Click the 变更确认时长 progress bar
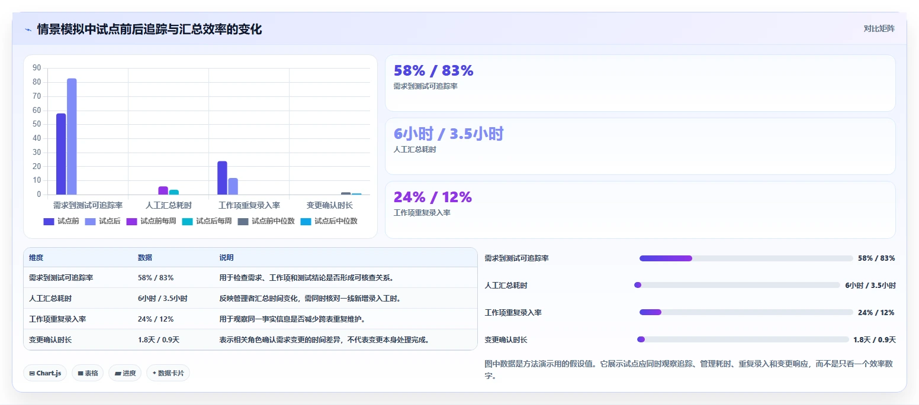Viewport: 919px width, 405px height. tap(743, 339)
